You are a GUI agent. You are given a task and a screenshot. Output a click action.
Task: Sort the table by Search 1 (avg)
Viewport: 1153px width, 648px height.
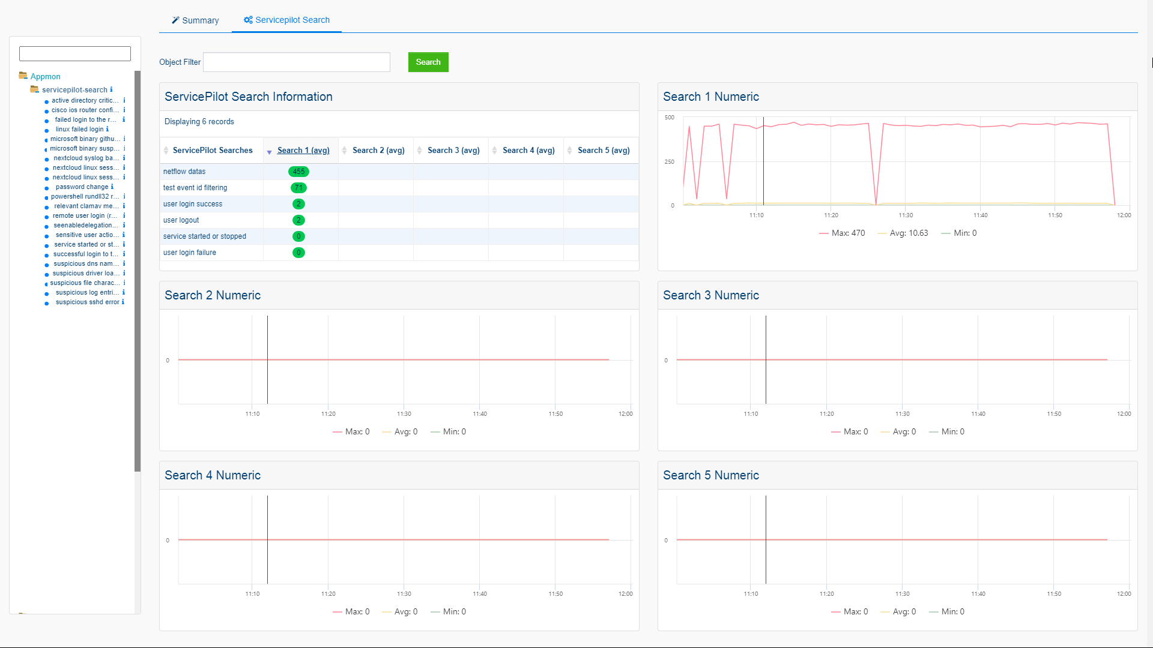(303, 151)
